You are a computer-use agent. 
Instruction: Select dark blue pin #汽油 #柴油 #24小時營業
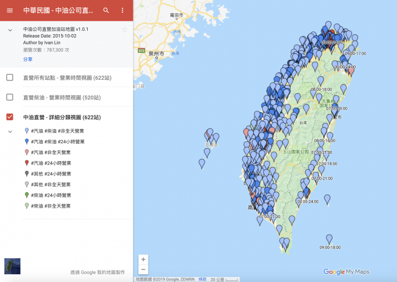58,142
